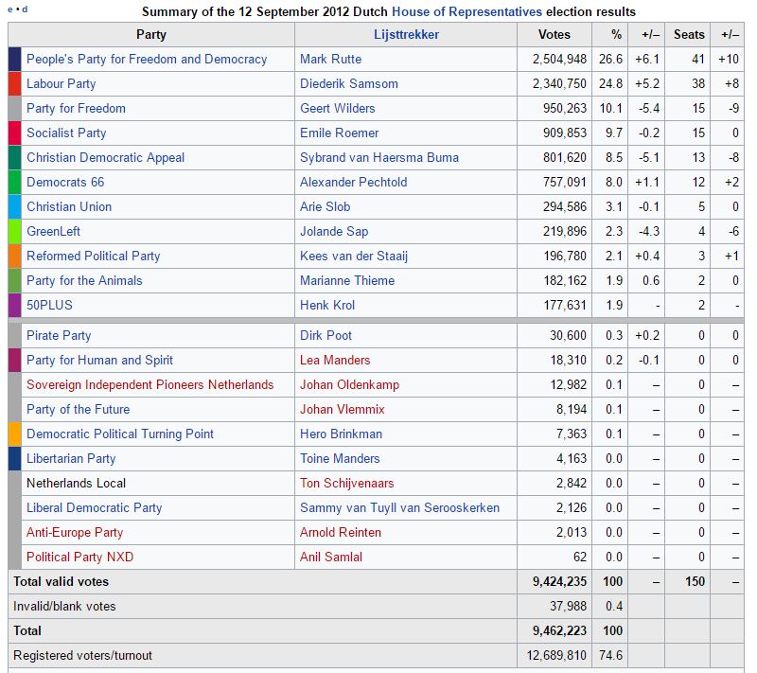
Task: Click the Anti-Europe Party red link
Action: coord(75,533)
